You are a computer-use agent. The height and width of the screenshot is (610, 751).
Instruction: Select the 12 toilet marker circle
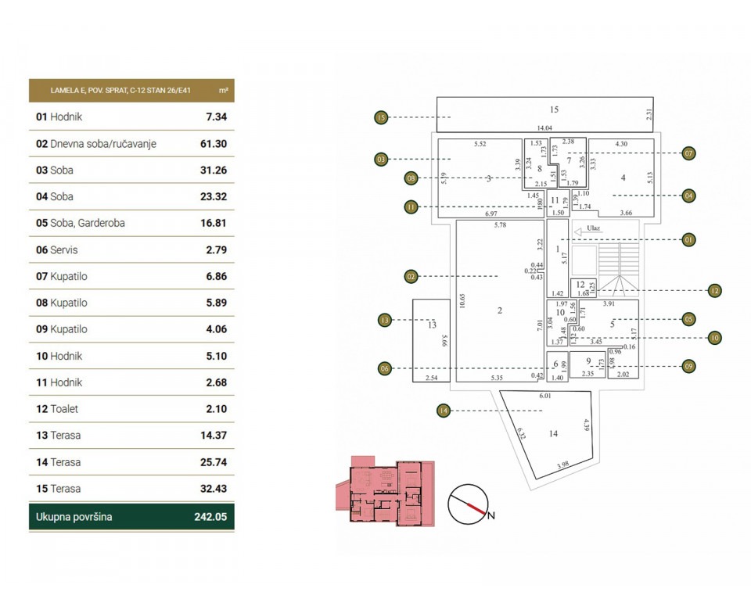point(714,290)
